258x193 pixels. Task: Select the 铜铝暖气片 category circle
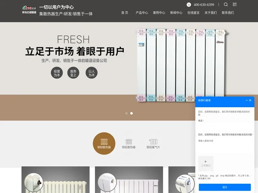[153, 143]
